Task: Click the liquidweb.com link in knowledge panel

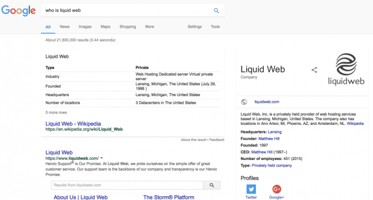Action: coord(266,102)
